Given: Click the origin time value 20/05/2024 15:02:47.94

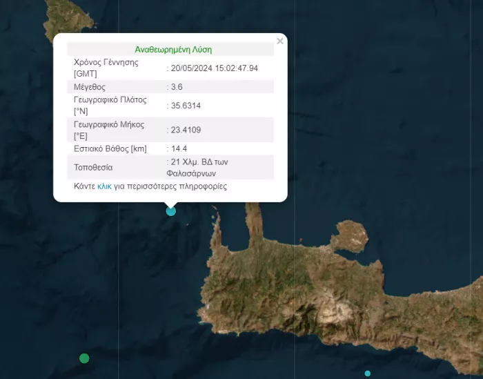Looking at the screenshot, I should (214, 68).
